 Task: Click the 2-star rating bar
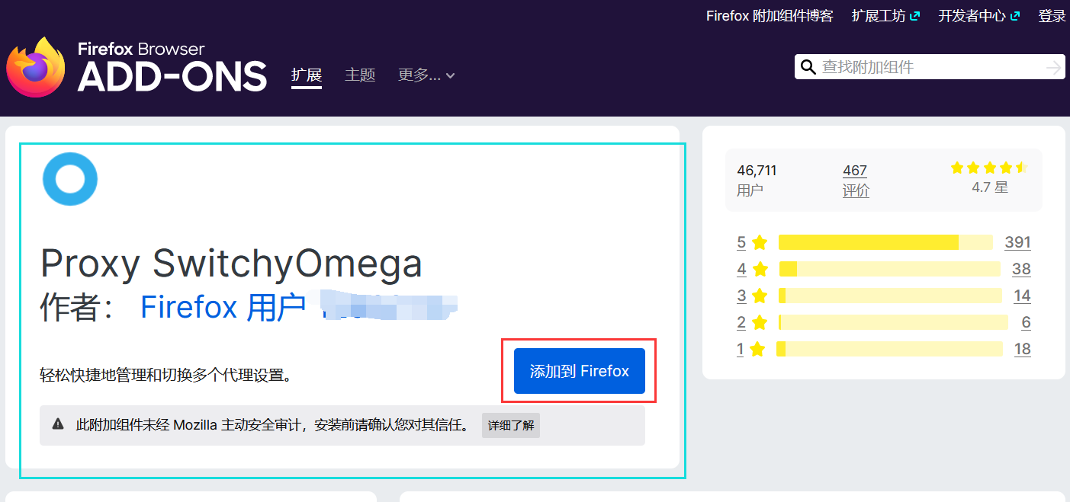pos(893,322)
